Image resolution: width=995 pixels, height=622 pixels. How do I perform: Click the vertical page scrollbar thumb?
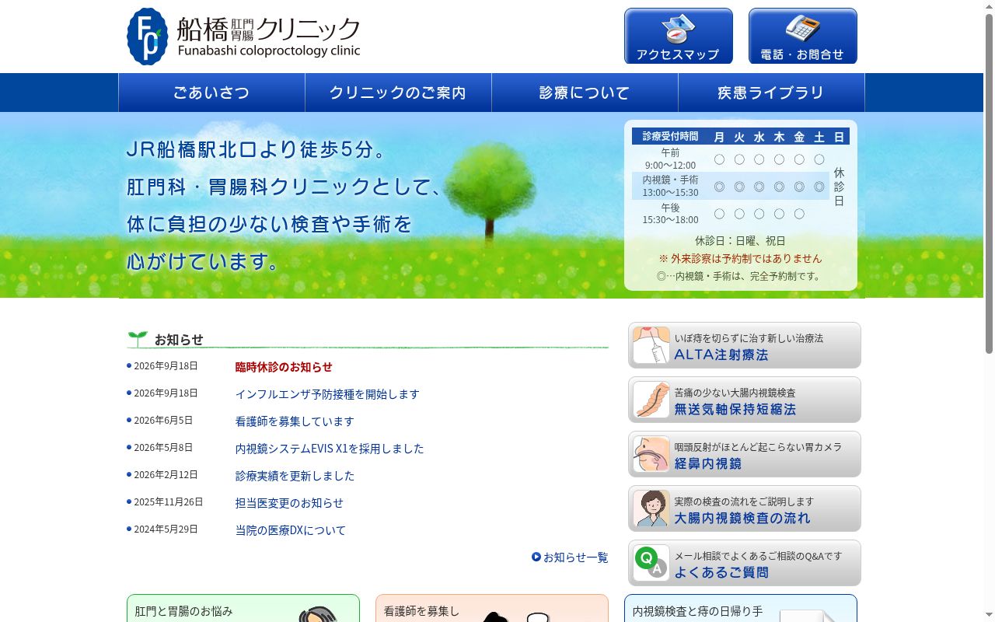pyautogui.click(x=989, y=183)
